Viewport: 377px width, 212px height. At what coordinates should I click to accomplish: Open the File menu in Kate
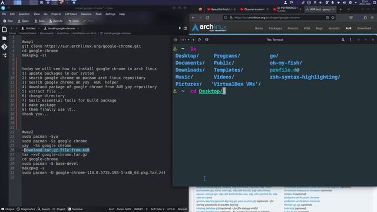[x=4, y=14]
